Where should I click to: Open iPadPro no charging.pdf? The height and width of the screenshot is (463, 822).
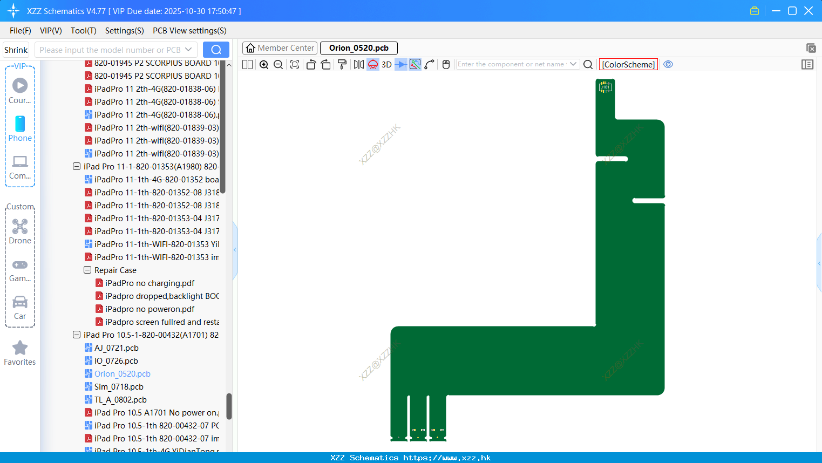click(x=150, y=283)
